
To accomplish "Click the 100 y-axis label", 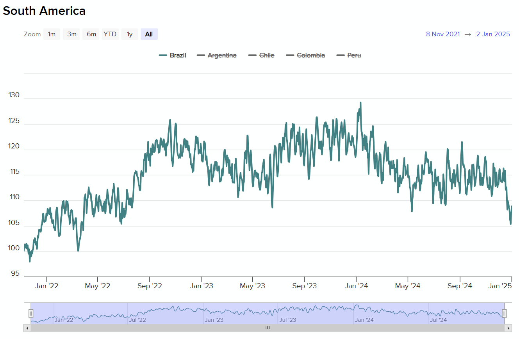I will pyautogui.click(x=14, y=248).
